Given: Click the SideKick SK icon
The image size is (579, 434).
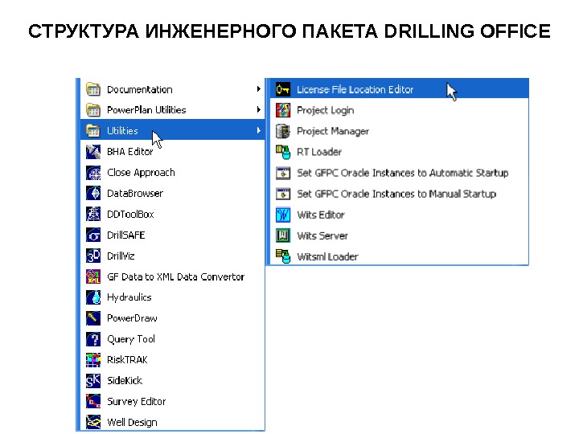Looking at the screenshot, I should coord(93,380).
